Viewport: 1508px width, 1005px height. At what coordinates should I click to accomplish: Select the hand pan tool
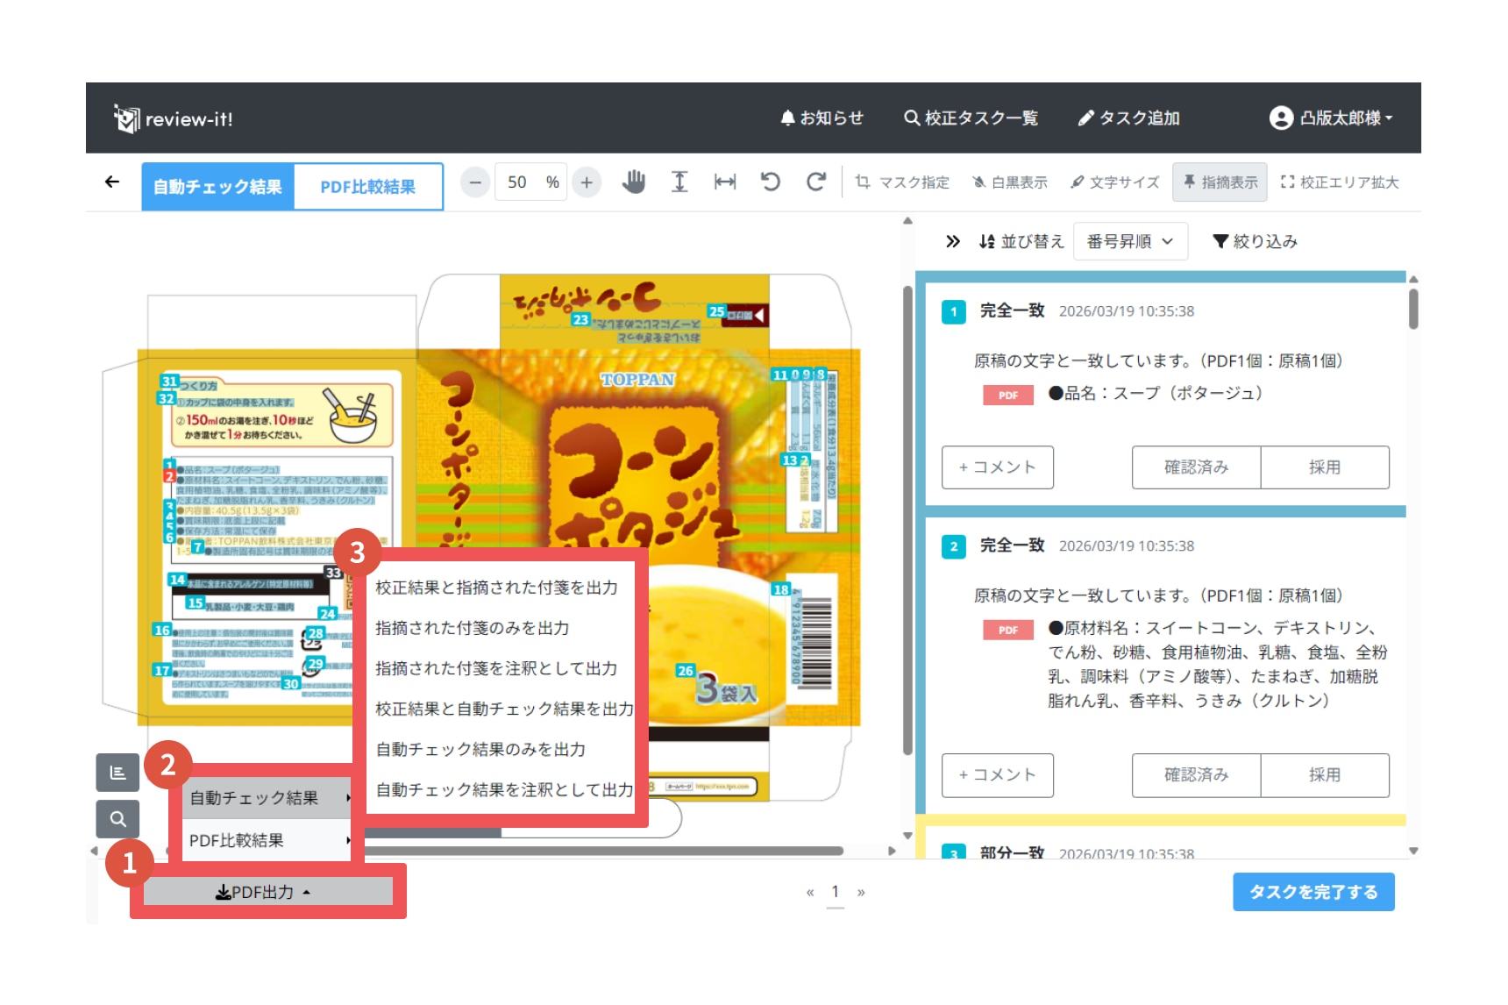coord(633,182)
